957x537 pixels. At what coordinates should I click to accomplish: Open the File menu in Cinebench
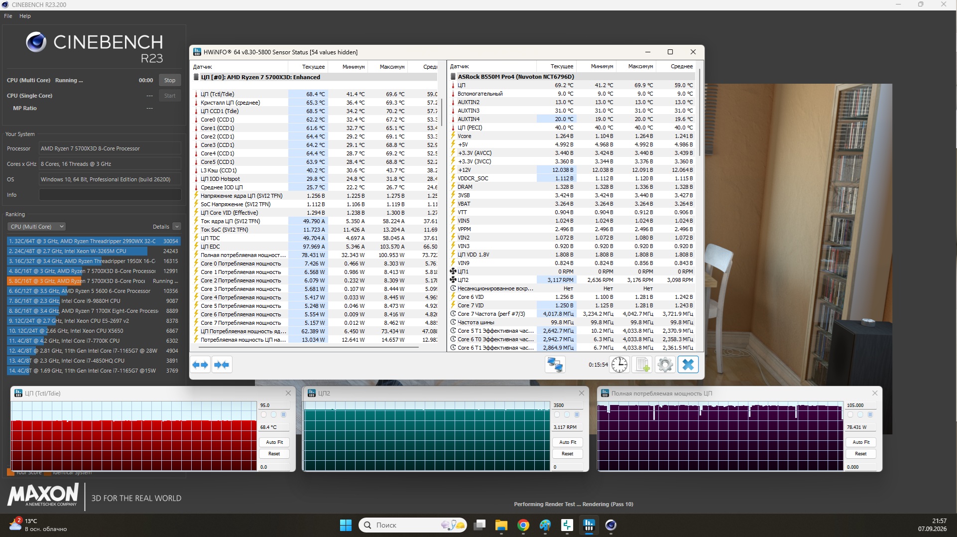click(x=8, y=16)
